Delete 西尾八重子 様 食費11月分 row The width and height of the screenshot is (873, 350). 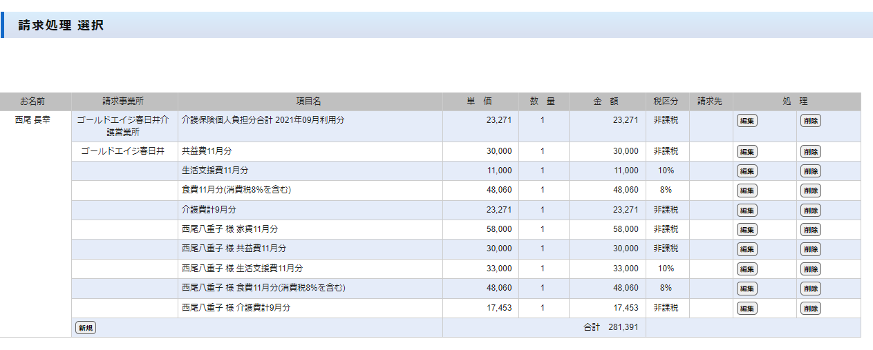pyautogui.click(x=810, y=289)
